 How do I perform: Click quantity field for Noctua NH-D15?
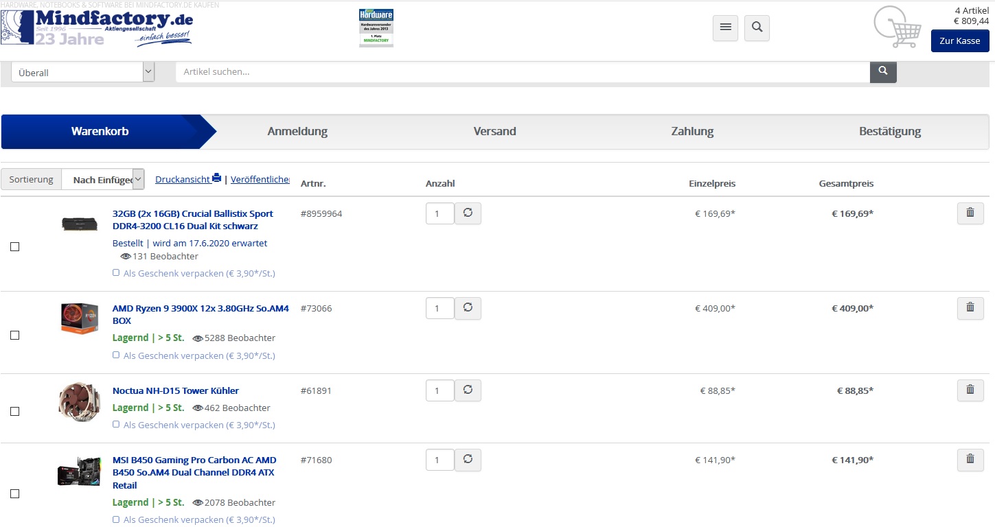click(440, 390)
